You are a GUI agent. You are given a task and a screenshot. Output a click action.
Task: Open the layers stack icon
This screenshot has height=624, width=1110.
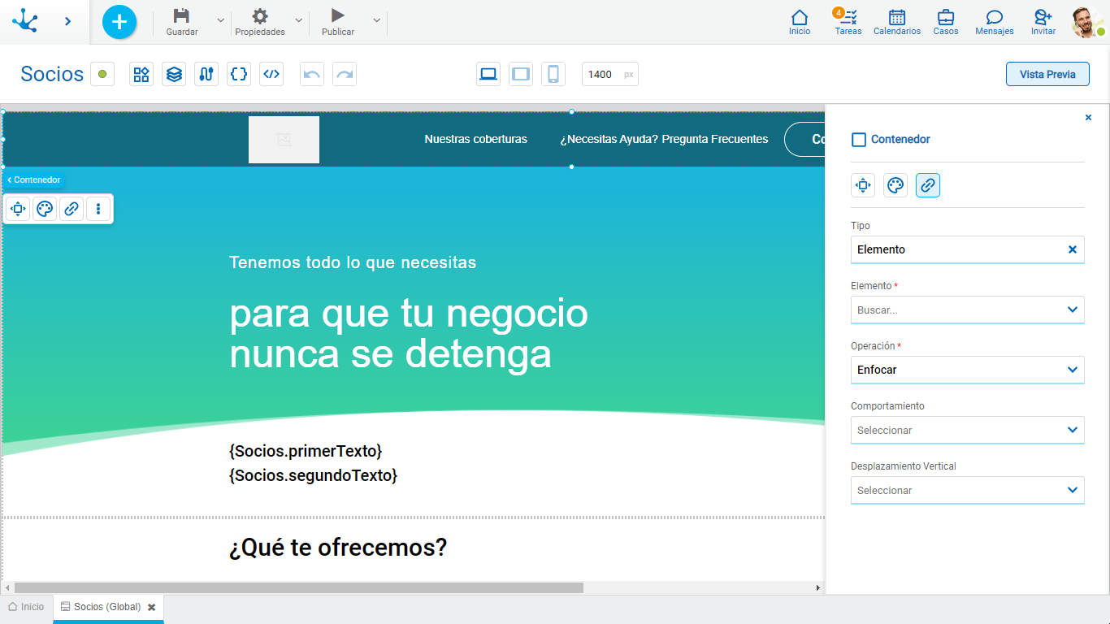(174, 74)
